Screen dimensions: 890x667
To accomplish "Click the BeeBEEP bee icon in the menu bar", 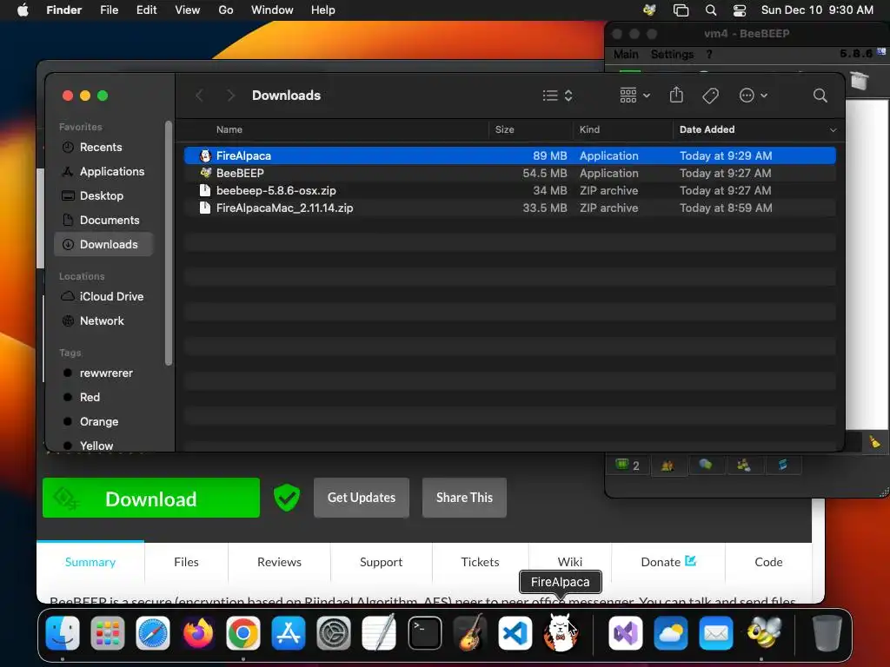I will pos(649,10).
